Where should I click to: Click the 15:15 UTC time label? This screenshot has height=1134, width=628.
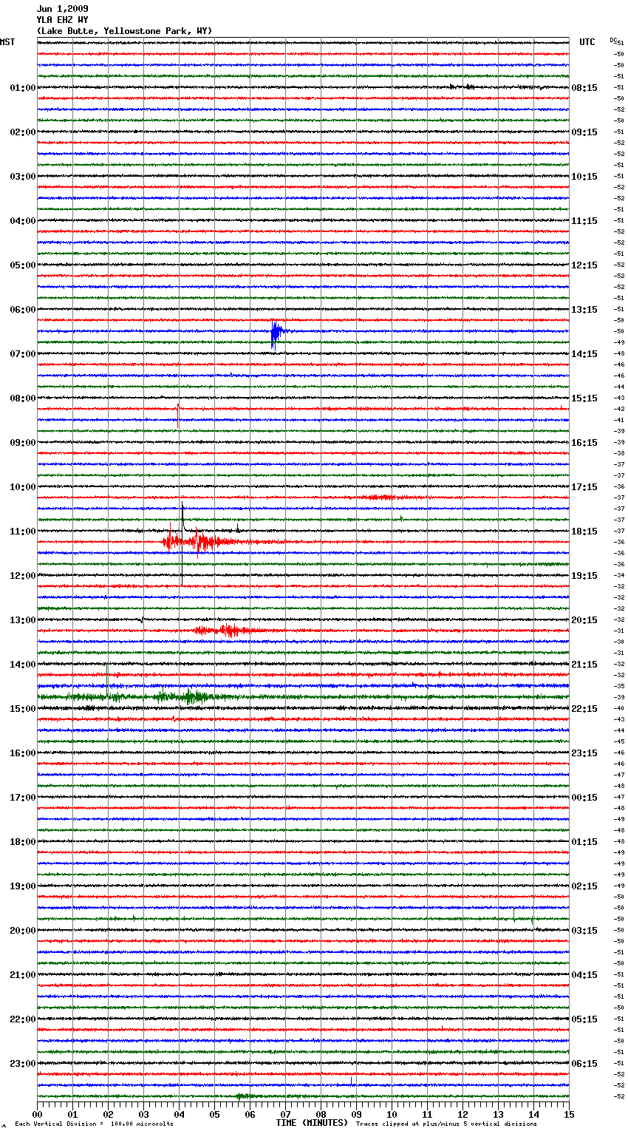click(x=584, y=398)
